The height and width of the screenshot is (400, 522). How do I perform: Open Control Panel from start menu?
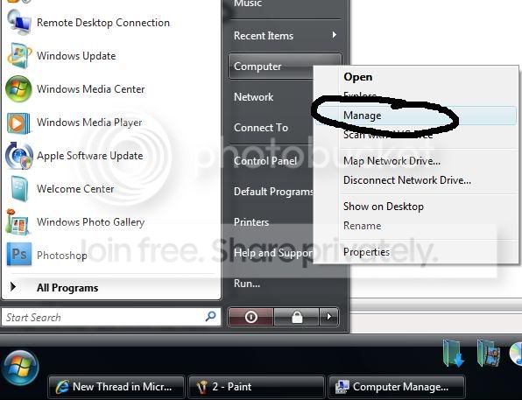pyautogui.click(x=265, y=161)
